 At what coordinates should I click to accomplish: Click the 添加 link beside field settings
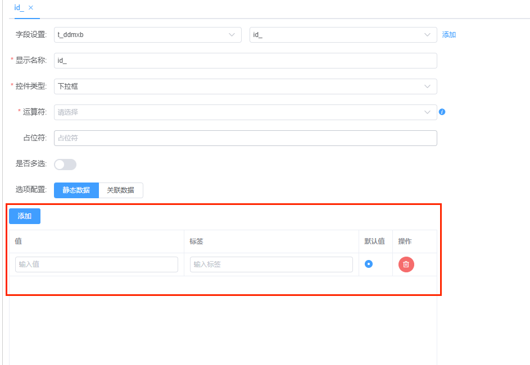tap(449, 35)
